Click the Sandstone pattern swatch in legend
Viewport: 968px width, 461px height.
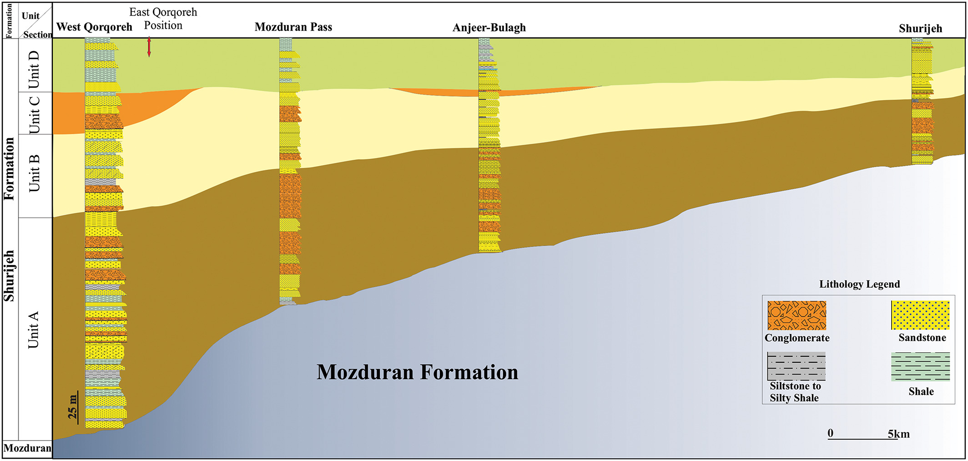coord(920,315)
